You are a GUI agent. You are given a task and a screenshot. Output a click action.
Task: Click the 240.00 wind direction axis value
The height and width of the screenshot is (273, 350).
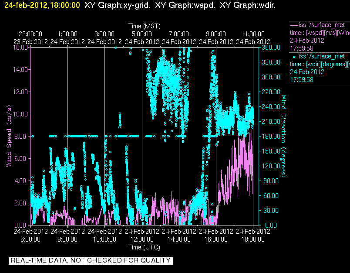[x=271, y=107]
